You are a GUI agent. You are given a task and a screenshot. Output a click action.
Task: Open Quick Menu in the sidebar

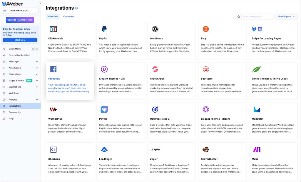tap(20, 49)
